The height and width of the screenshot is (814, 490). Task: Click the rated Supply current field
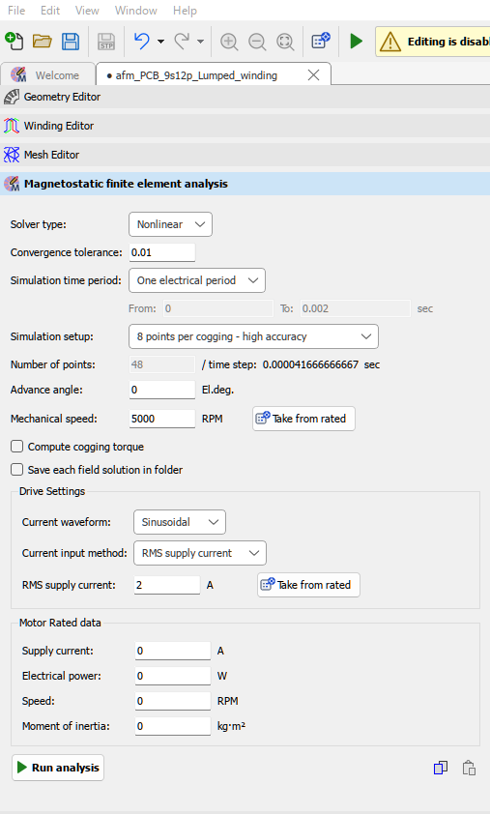(172, 651)
